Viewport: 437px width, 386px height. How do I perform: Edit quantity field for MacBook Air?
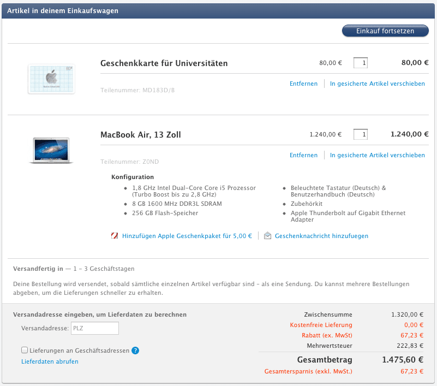click(361, 134)
